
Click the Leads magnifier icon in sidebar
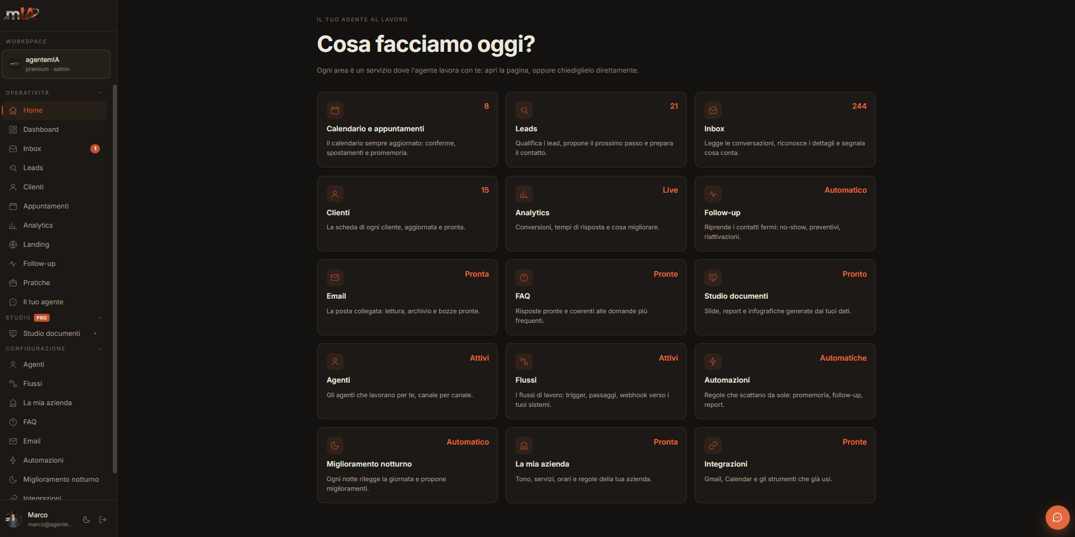pos(13,168)
